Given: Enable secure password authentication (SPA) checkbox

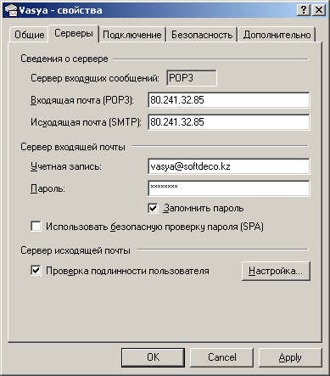Looking at the screenshot, I should coord(36,227).
